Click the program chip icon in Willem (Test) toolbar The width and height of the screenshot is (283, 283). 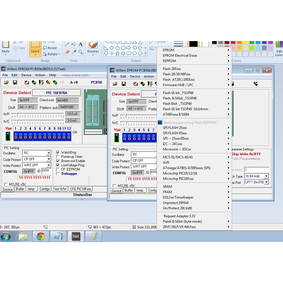pos(48,82)
